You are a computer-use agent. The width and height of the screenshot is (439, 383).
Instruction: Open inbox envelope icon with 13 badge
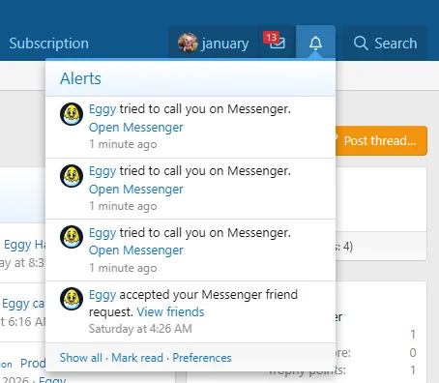pyautogui.click(x=277, y=43)
